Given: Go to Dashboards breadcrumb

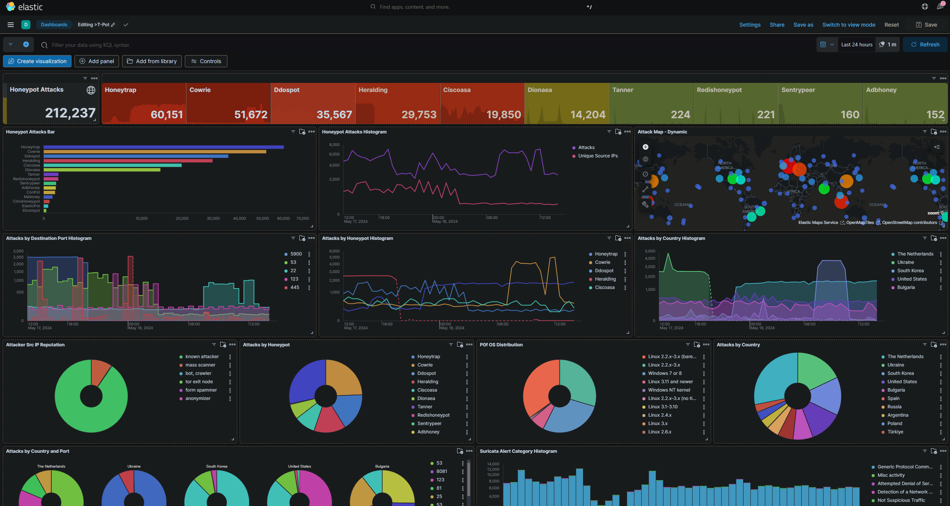Looking at the screenshot, I should (x=54, y=25).
